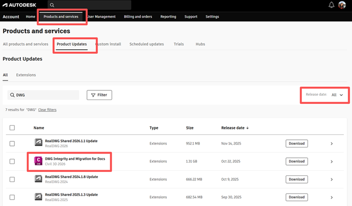The width and height of the screenshot is (352, 206).
Task: Expand details arrow for RealDWG 2026.1.1 row
Action: [x=331, y=143]
